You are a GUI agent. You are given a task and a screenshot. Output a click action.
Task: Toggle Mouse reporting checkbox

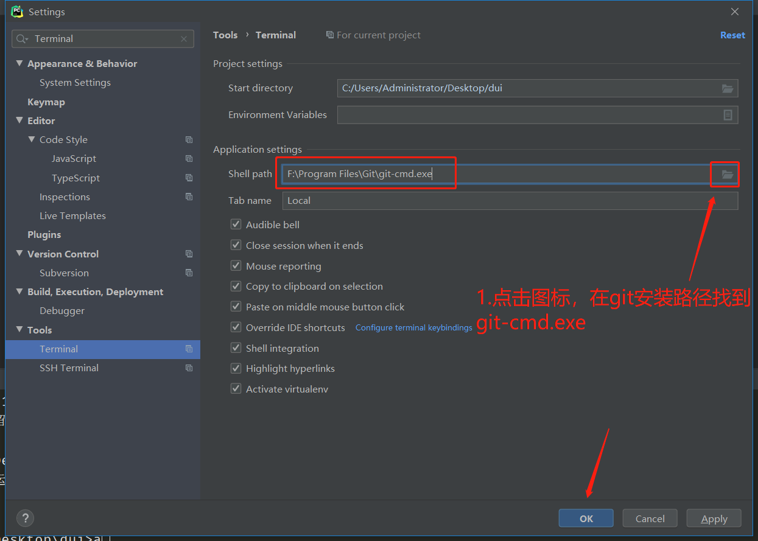tap(236, 266)
